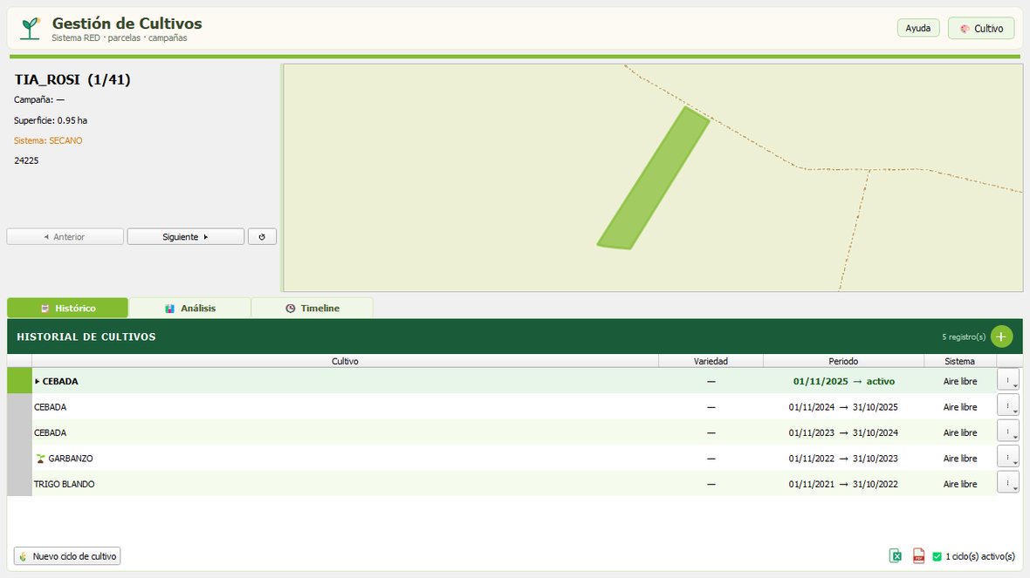Click the Sistema: SECANO label
1030x578 pixels.
tap(48, 140)
